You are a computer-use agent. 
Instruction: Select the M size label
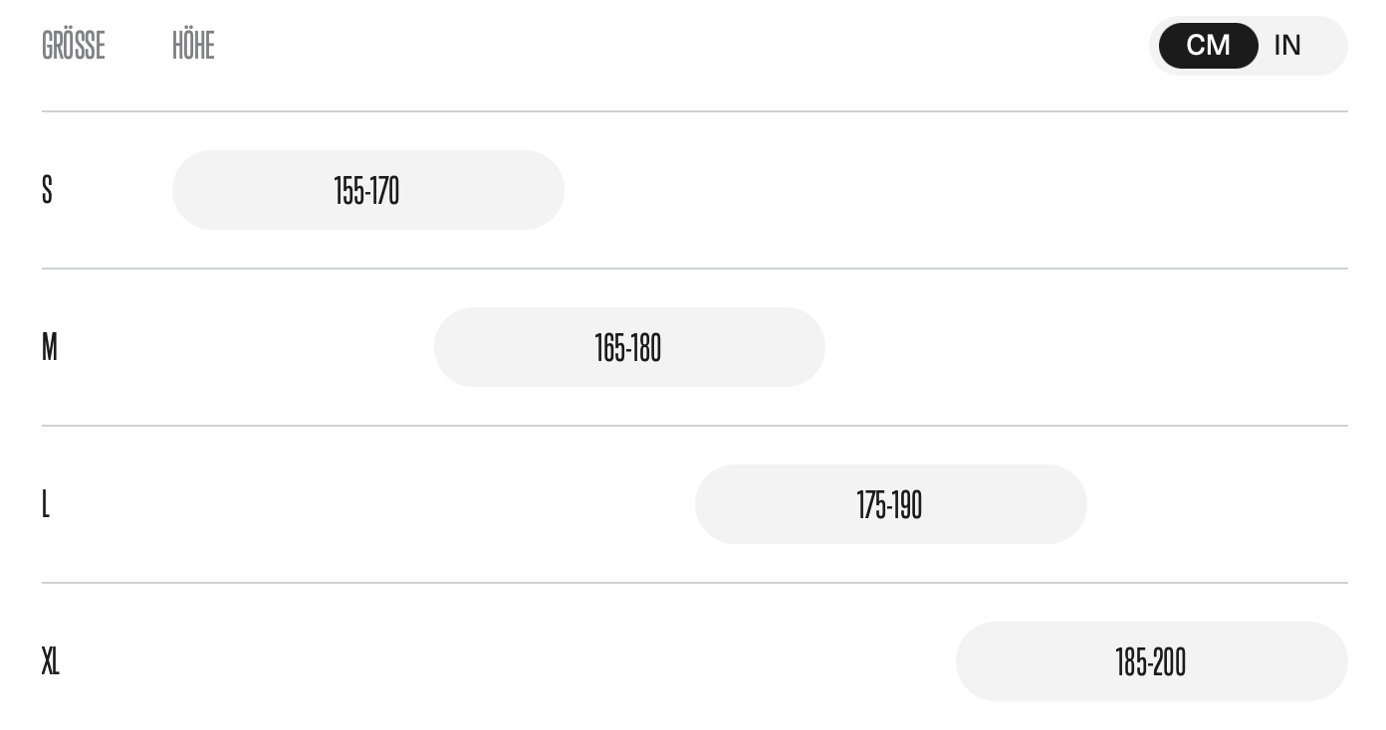[50, 347]
